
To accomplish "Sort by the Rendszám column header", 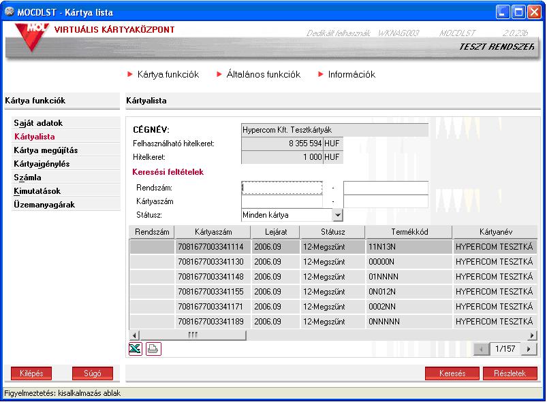I will (x=152, y=232).
